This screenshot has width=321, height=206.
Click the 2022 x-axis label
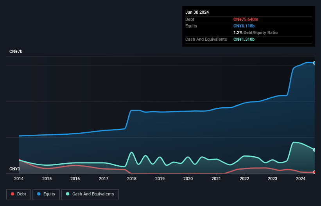tap(244, 179)
